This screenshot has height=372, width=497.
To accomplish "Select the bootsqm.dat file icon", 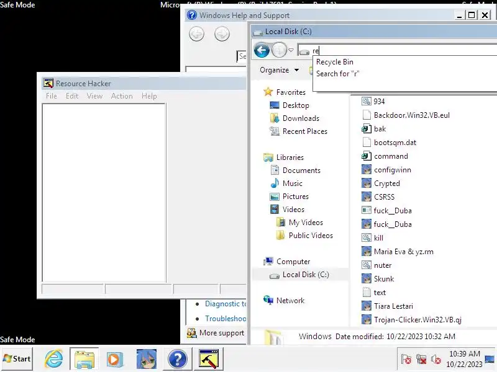I will 367,143.
